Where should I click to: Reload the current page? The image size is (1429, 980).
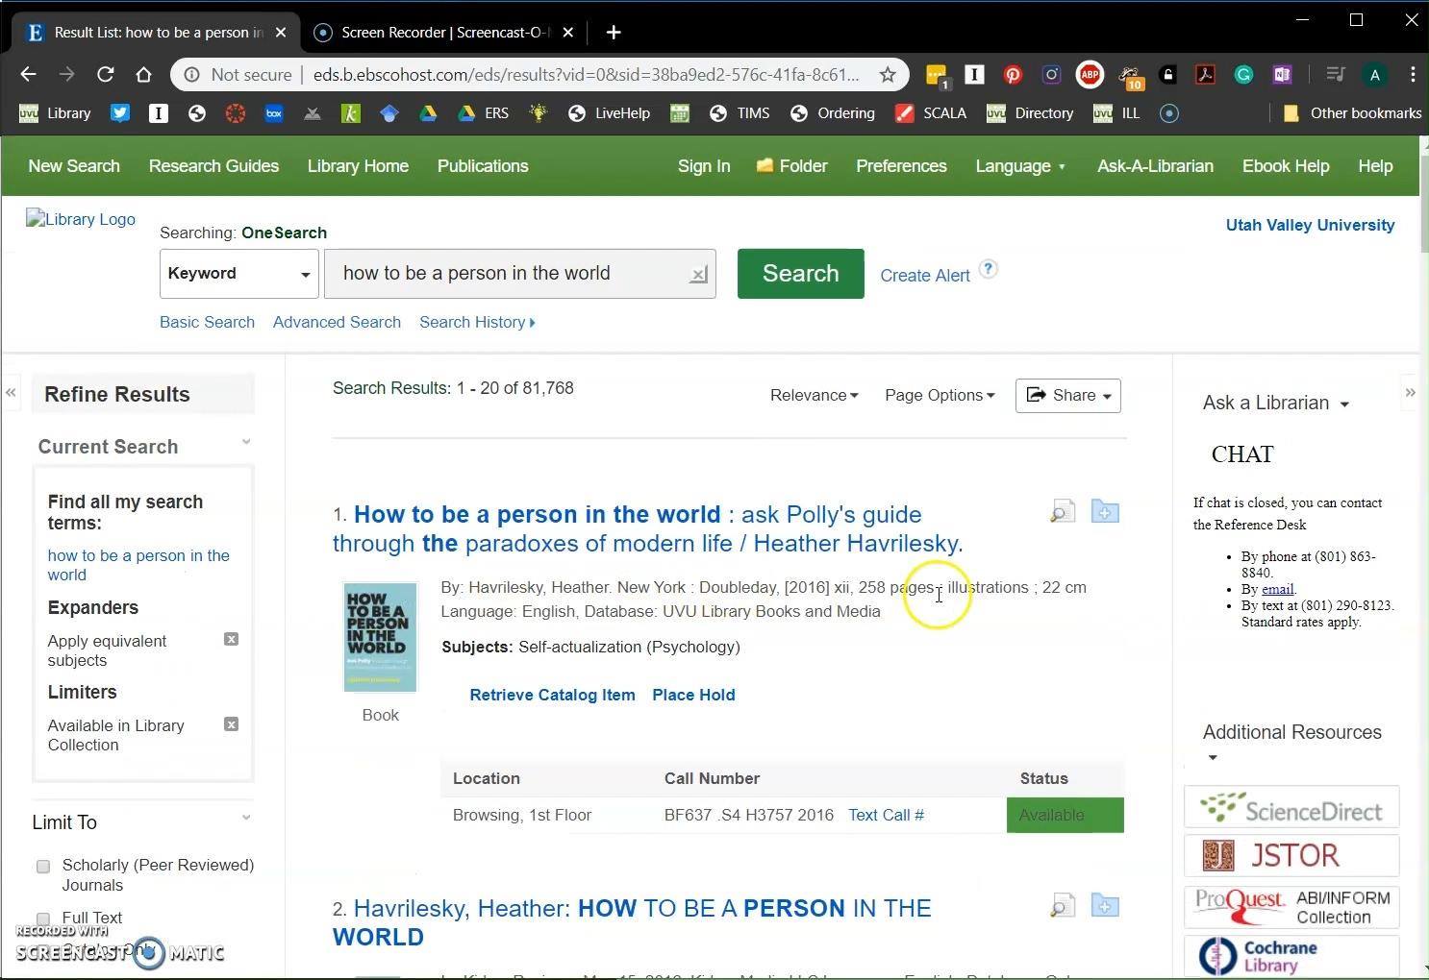pos(106,74)
